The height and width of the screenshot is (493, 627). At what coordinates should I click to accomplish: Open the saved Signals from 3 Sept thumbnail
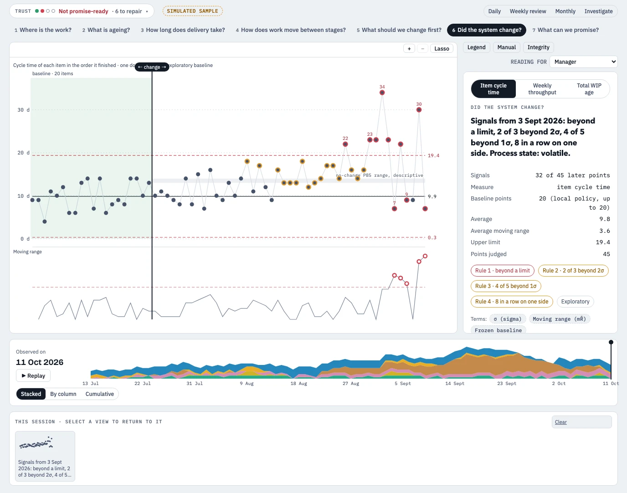coord(45,456)
